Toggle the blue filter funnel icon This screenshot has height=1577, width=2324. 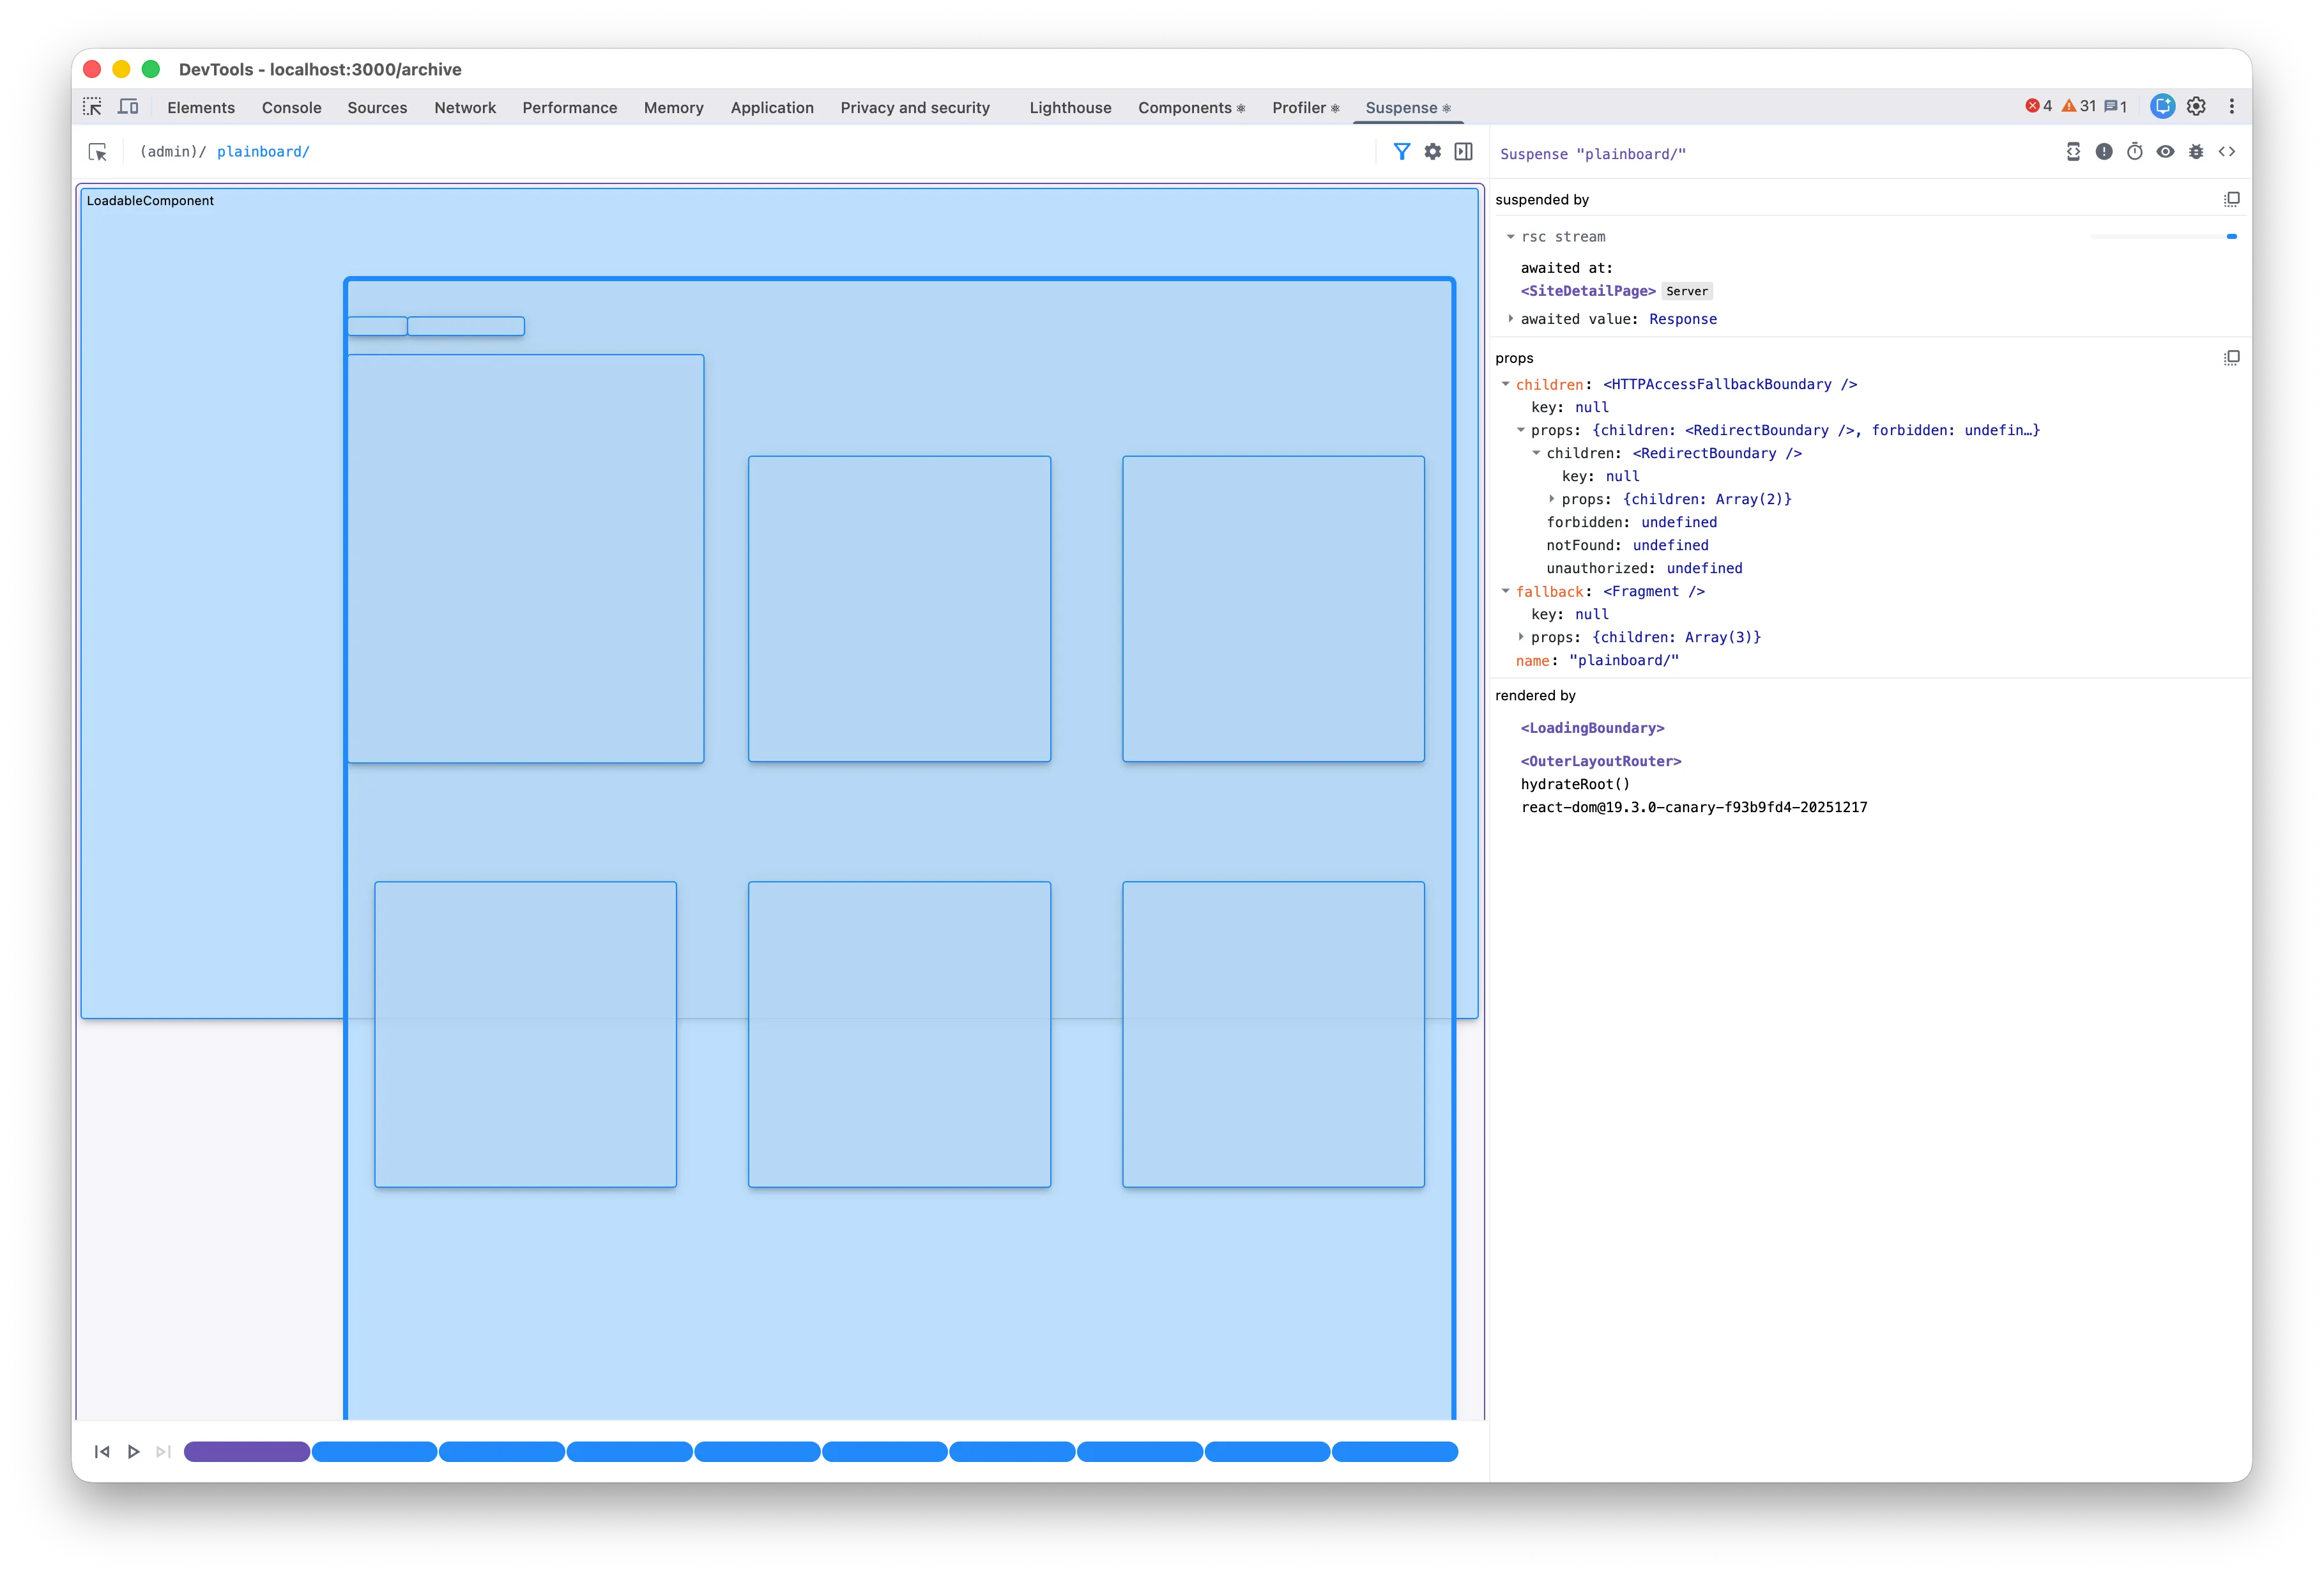click(x=1402, y=152)
